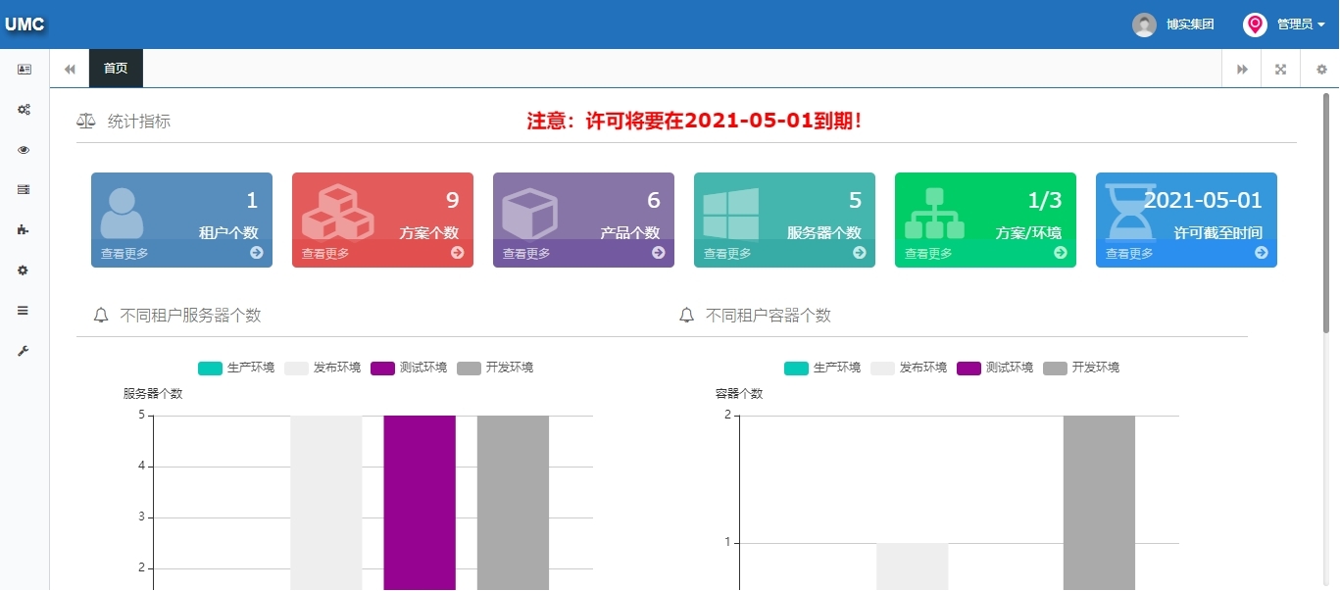
Task: Click arrow icon on 产品个数 card
Action: (659, 253)
